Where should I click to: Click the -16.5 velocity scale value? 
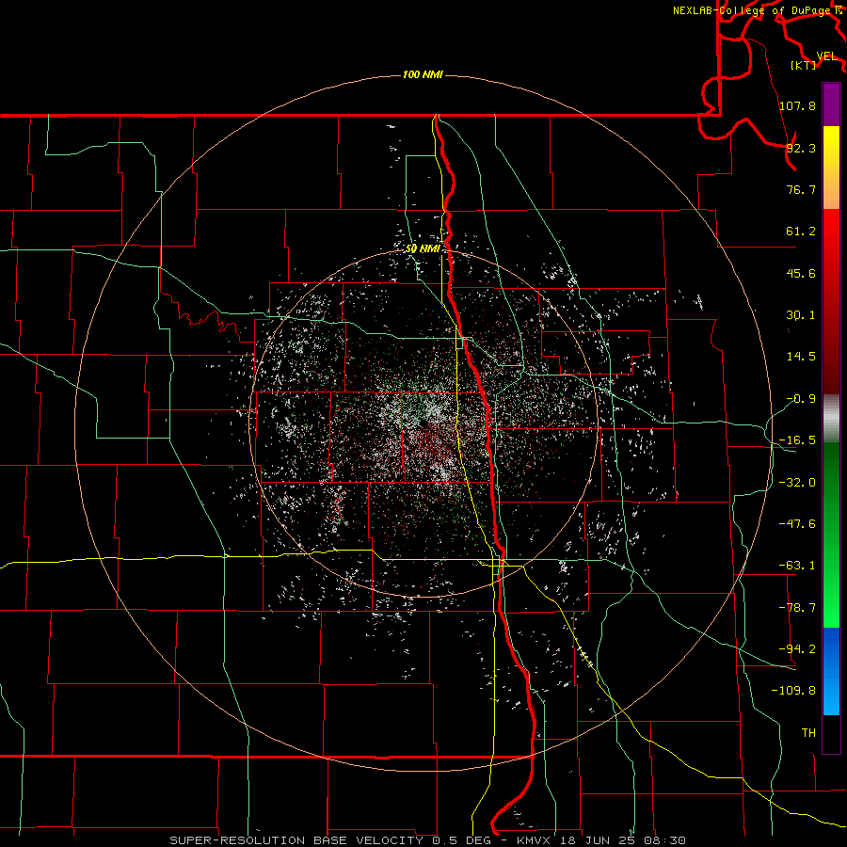(797, 440)
